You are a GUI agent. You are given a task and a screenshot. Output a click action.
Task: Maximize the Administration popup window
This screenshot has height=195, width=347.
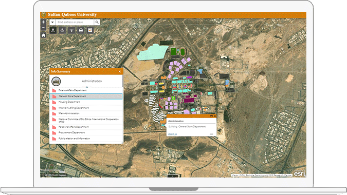(211, 116)
